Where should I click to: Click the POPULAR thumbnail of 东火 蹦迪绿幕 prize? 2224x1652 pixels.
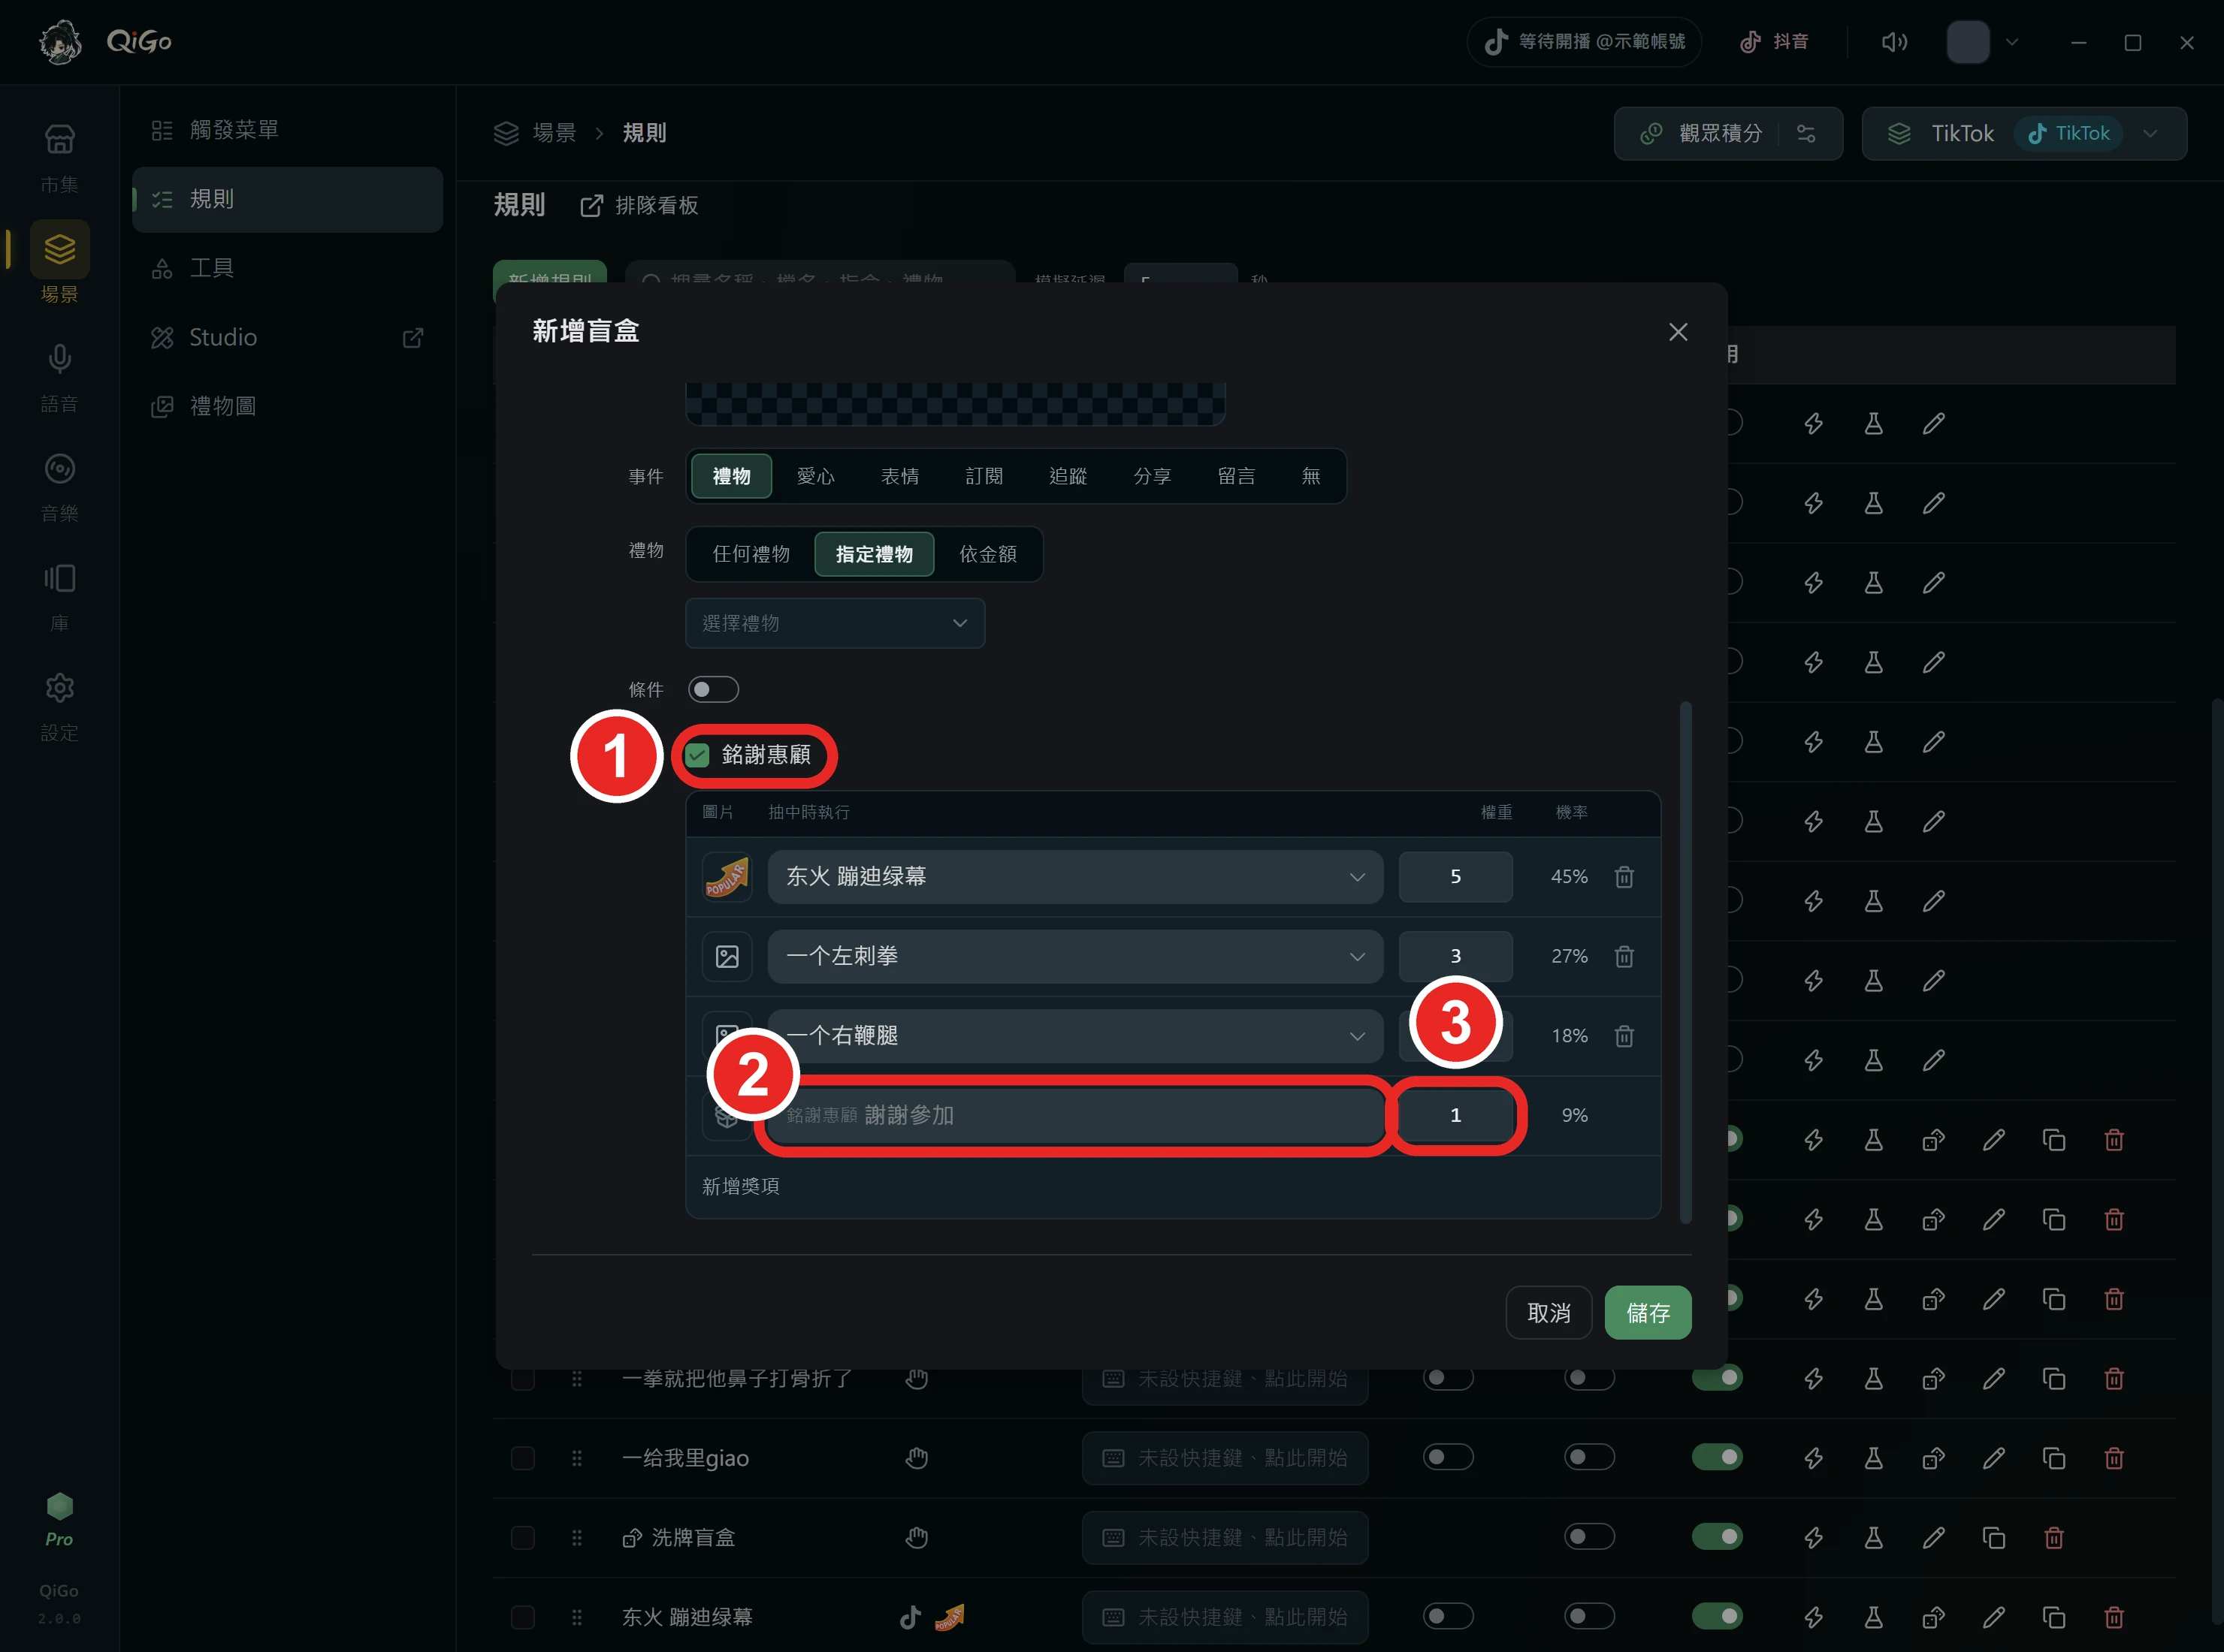pyautogui.click(x=727, y=877)
